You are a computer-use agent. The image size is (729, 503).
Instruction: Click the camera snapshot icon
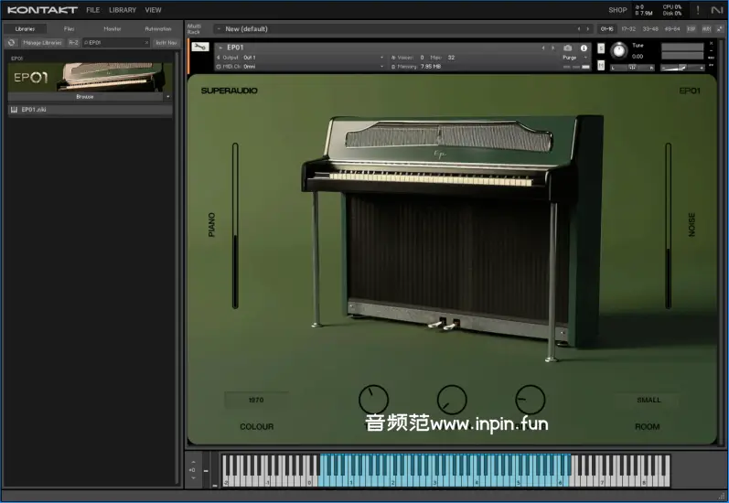(x=568, y=48)
